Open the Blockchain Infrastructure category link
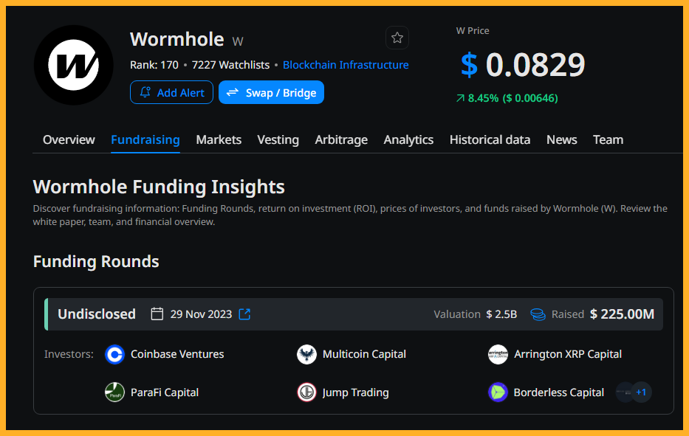This screenshot has height=436, width=689. click(x=346, y=65)
